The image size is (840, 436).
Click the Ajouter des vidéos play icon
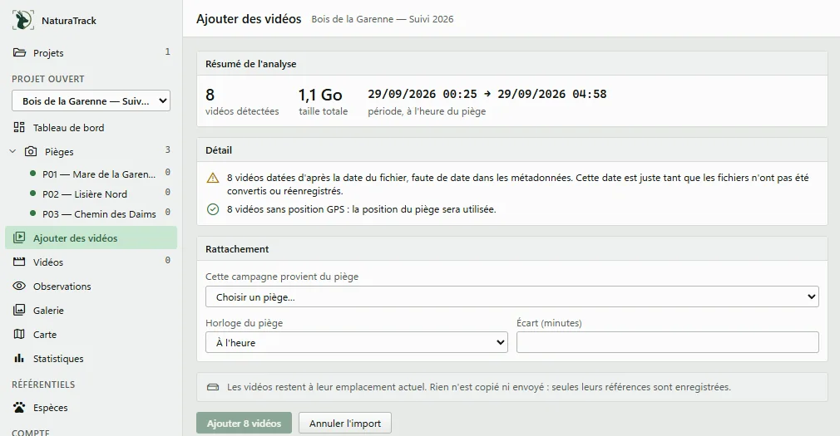pyautogui.click(x=19, y=238)
